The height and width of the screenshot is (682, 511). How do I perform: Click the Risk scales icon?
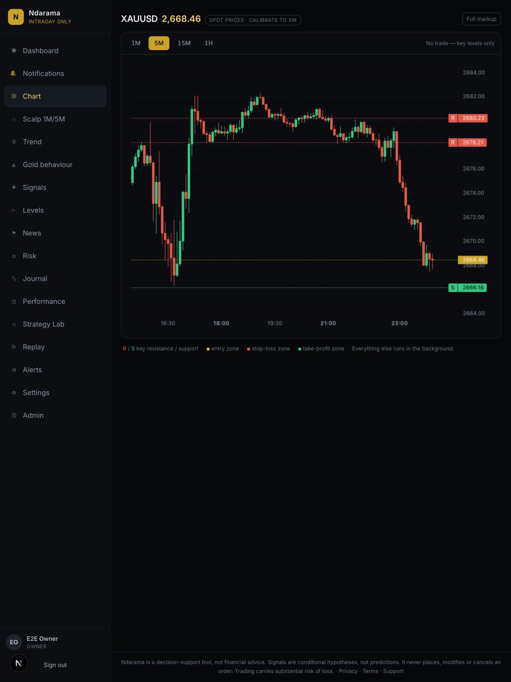(14, 256)
